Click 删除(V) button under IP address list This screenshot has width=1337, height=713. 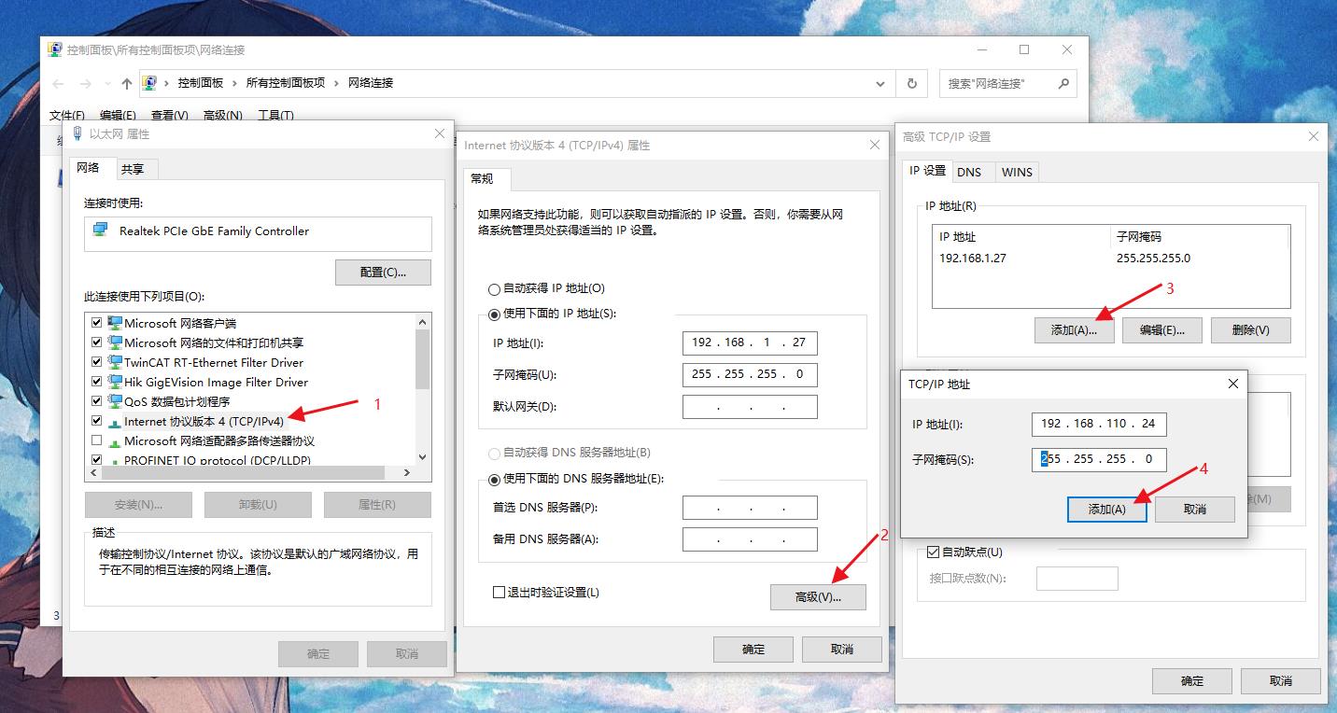(1250, 330)
